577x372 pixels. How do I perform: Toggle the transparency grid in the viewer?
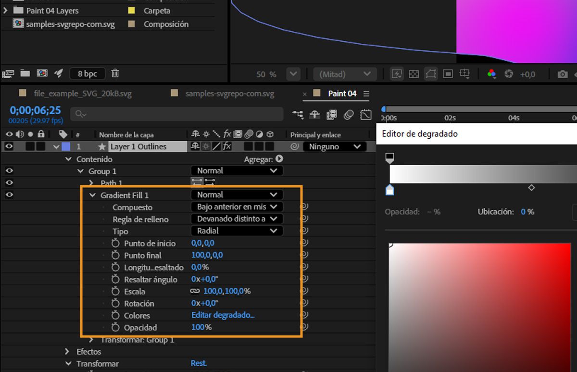coord(414,74)
